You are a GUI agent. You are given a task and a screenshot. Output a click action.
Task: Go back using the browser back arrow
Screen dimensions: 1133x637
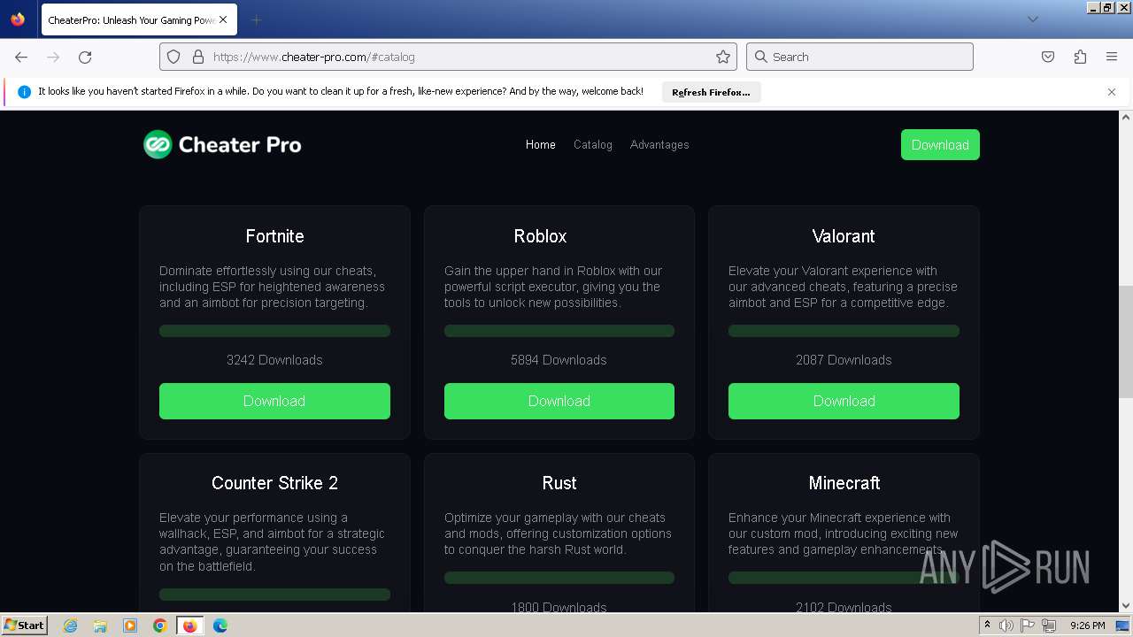(x=21, y=57)
